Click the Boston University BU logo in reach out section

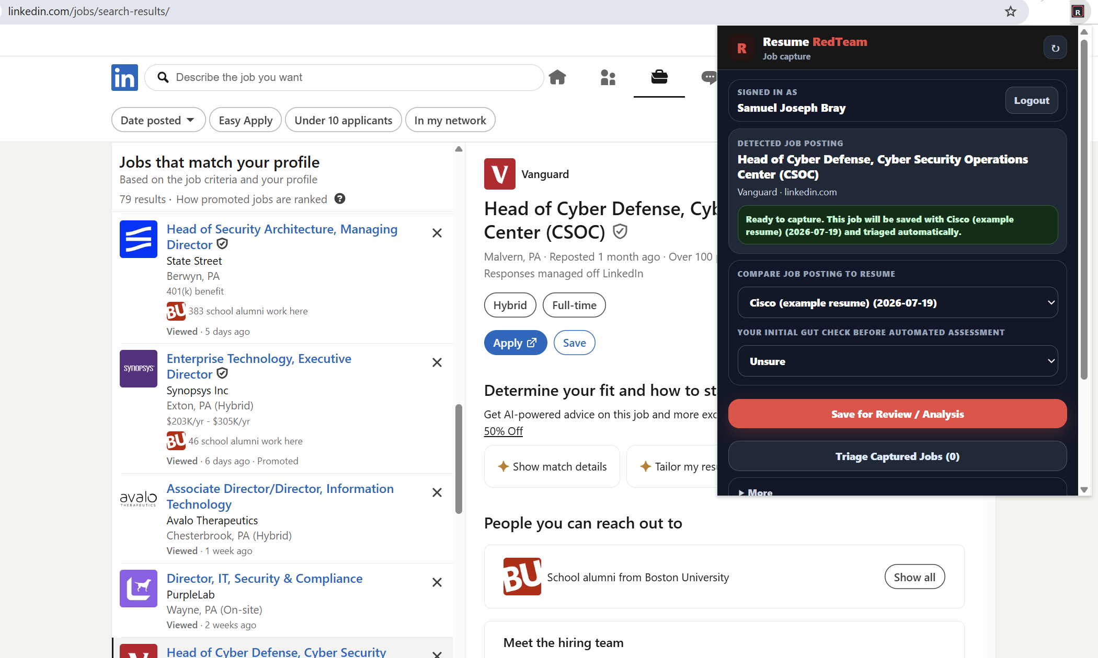point(522,577)
